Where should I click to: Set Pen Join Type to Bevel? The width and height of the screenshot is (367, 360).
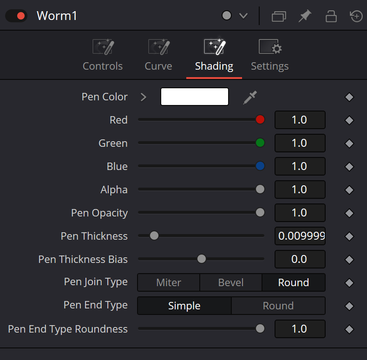coord(231,282)
